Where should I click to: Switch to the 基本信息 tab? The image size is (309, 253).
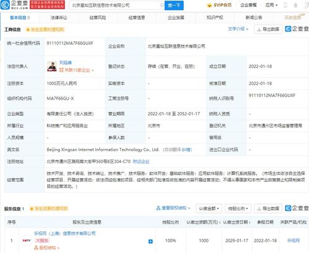tap(20, 18)
